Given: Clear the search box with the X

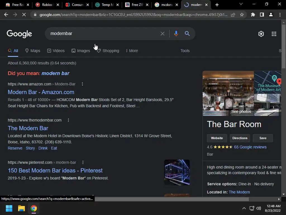Looking at the screenshot, I should (x=162, y=34).
